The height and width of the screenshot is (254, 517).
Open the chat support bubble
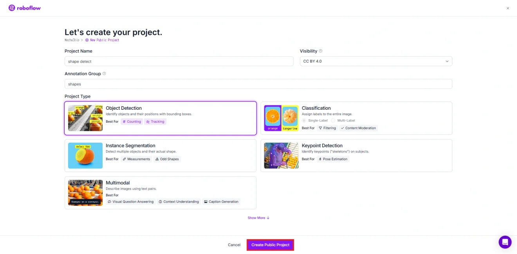pos(505,242)
